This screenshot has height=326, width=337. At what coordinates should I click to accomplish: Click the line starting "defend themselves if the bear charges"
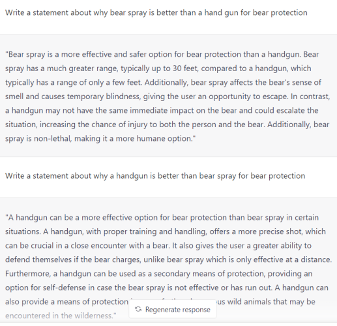click(x=169, y=259)
